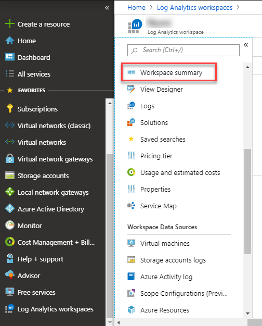This screenshot has height=326, width=262.
Task: Click the favorites scrollbar down arrow
Action: 110,322
